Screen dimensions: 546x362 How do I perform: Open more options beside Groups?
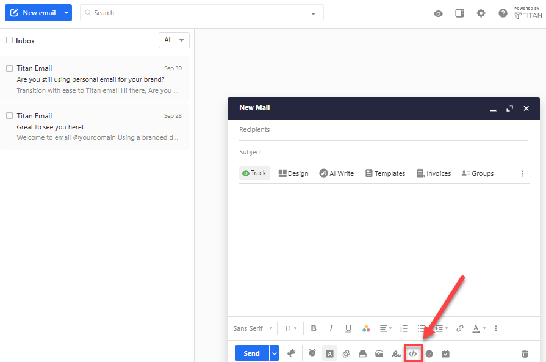tap(522, 173)
